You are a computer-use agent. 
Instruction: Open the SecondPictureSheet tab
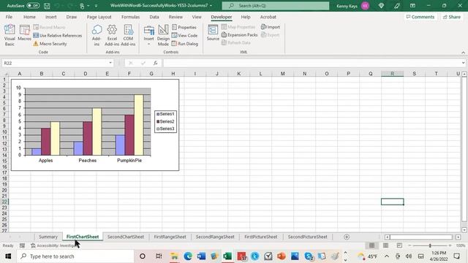click(307, 237)
